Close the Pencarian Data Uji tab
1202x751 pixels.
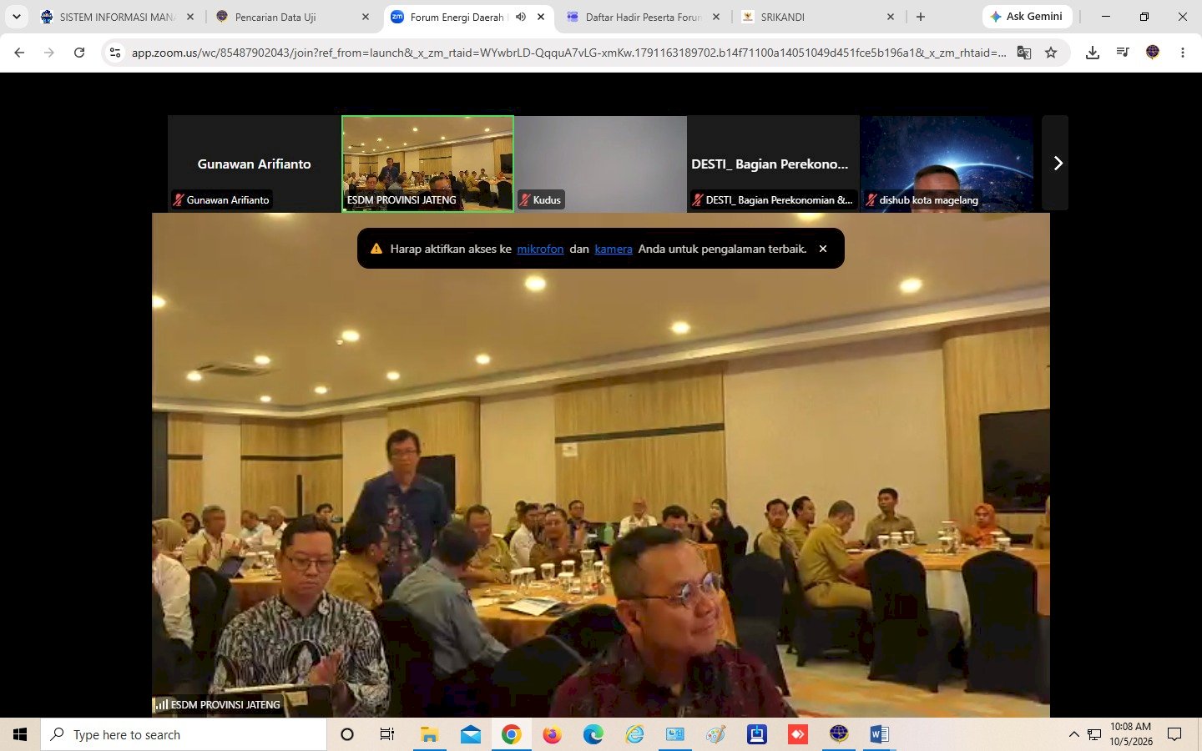click(x=366, y=17)
